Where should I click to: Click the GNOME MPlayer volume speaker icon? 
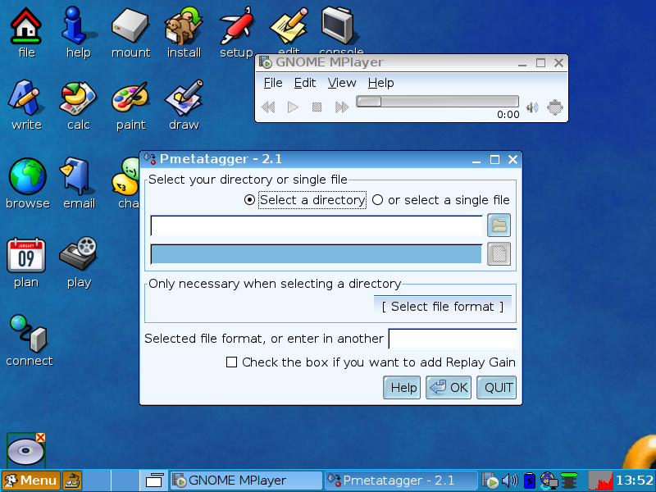(532, 107)
